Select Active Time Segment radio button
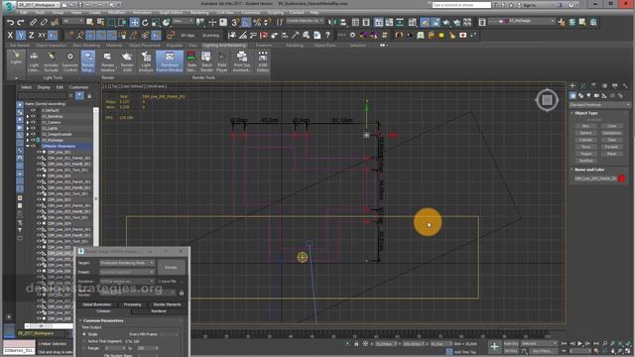Viewport: 635px width, 357px height. coord(84,341)
